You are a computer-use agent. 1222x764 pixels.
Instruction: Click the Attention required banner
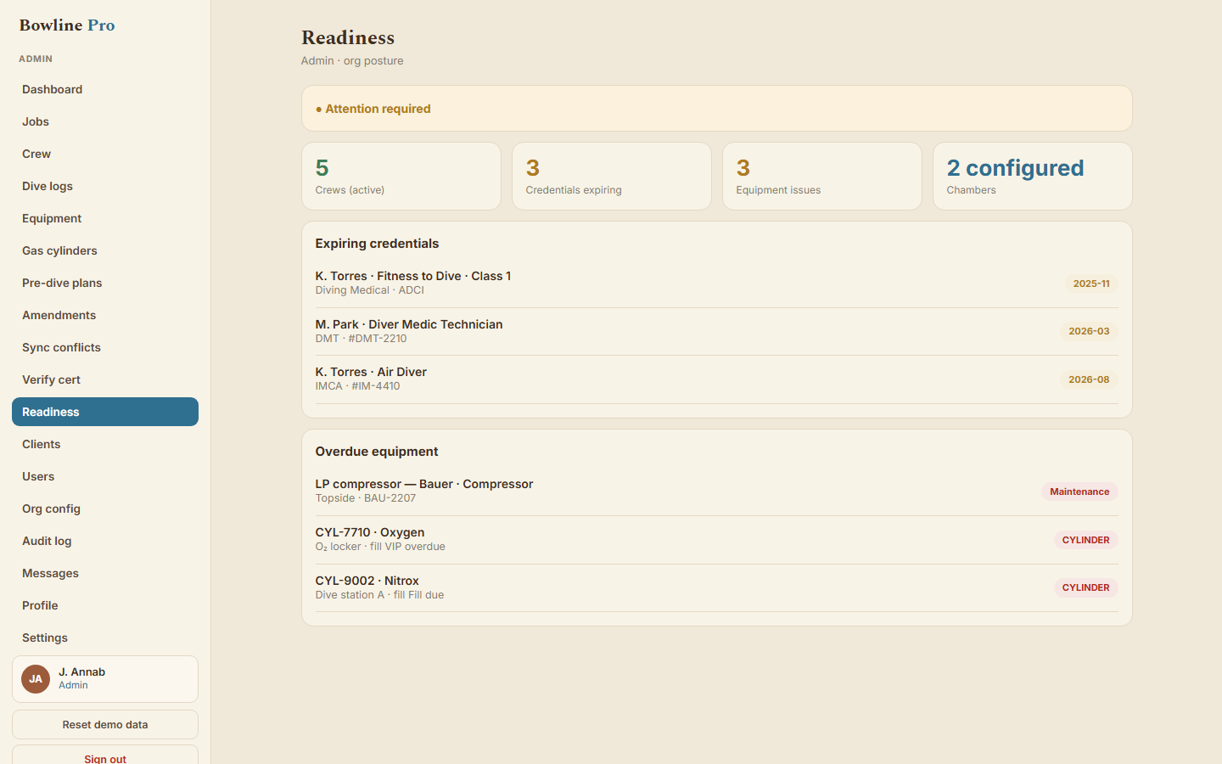(x=717, y=109)
